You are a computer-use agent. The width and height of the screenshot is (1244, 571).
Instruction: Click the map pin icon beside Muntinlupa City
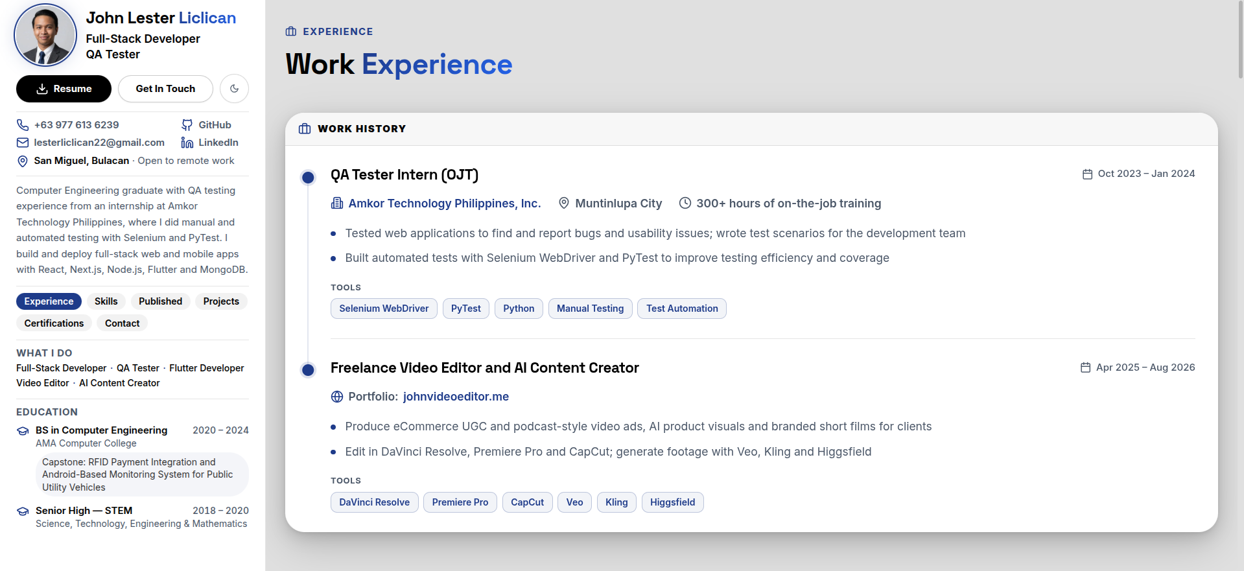564,204
